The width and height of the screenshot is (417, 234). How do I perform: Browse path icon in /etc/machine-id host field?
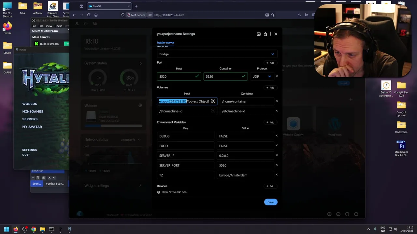(213, 111)
